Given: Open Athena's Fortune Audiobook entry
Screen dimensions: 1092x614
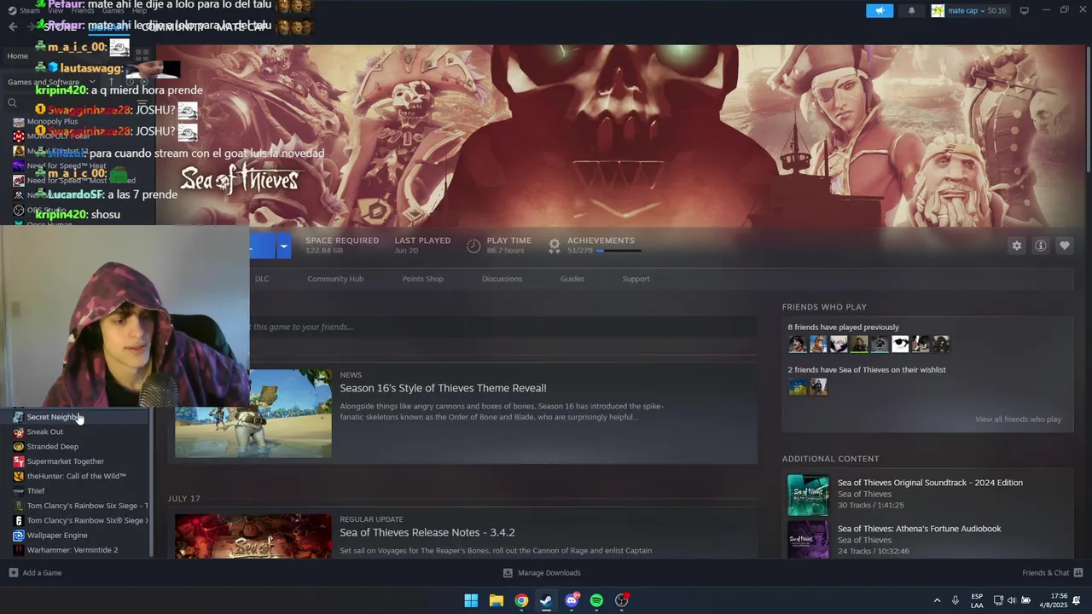Looking at the screenshot, I should [919, 529].
